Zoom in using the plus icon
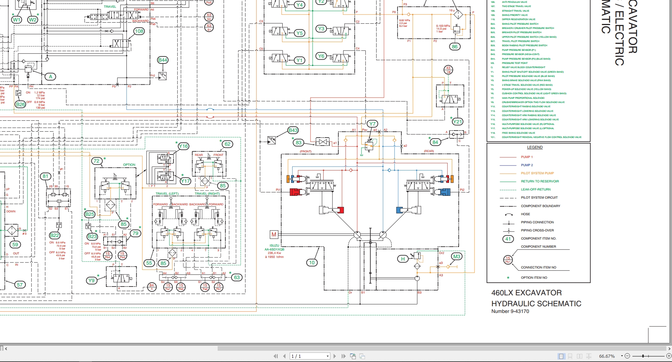The image size is (672, 362). click(x=669, y=356)
